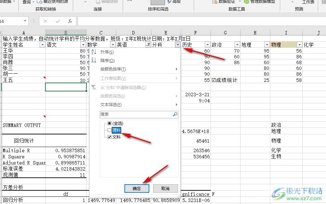Click the formula bar cancel X icon

click(45, 21)
